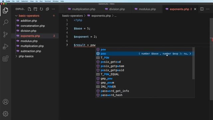
Task: Open the Manage gear settings icon
Action: click(x=5, y=114)
